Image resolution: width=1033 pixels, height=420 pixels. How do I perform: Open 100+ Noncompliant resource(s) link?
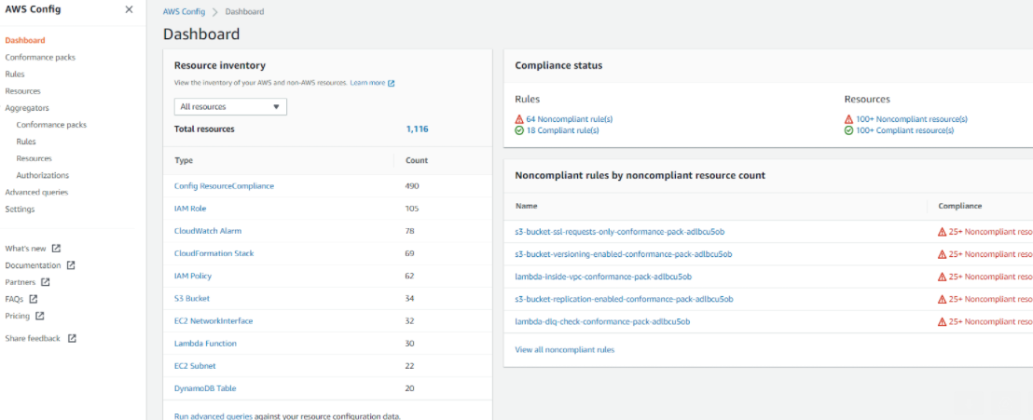(911, 119)
